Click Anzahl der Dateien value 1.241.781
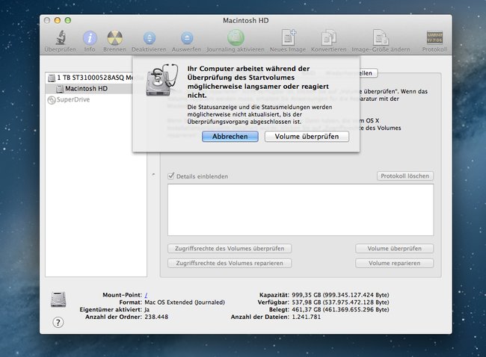The image size is (486, 357). [307, 317]
